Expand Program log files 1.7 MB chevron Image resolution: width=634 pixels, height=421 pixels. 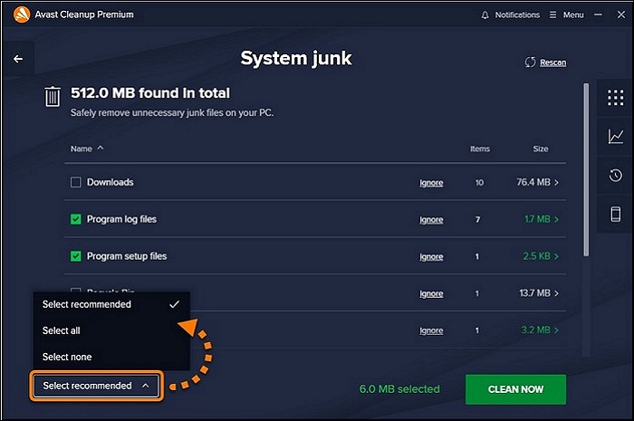[556, 219]
